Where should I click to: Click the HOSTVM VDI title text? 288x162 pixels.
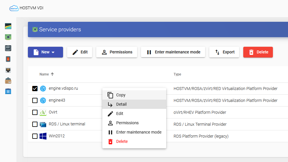pyautogui.click(x=31, y=8)
